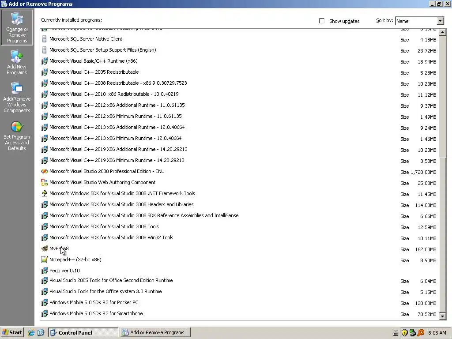Click the SQL Server Setup Support Files icon
Image resolution: width=452 pixels, height=339 pixels.
(45, 50)
